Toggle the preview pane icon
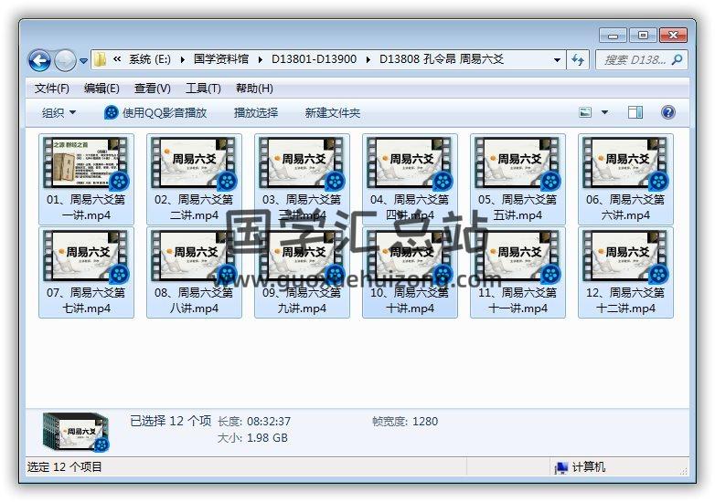715x502 pixels. pyautogui.click(x=635, y=112)
